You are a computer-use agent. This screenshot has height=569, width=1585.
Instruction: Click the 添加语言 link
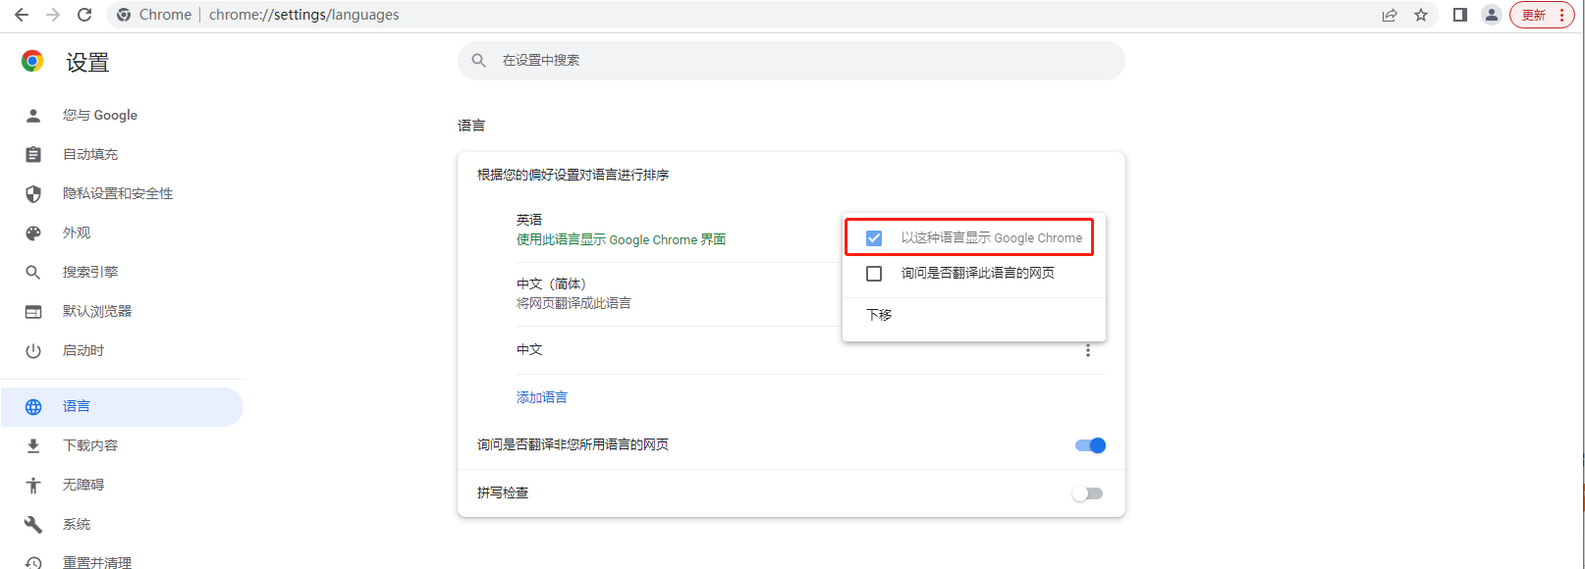[x=542, y=397]
